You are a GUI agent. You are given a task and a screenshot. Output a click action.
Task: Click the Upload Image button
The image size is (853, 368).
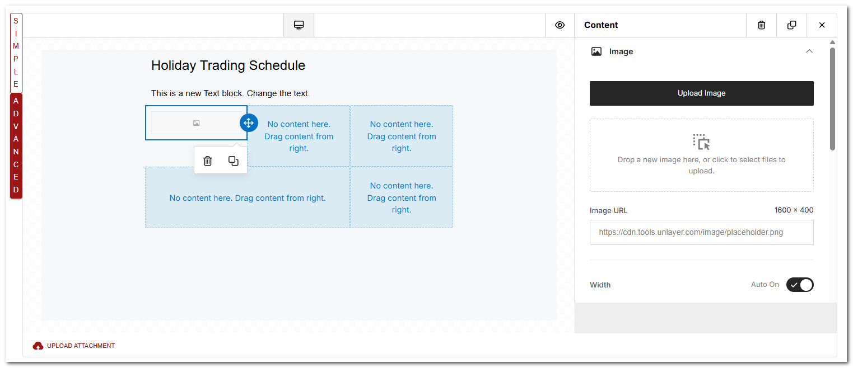click(x=701, y=93)
